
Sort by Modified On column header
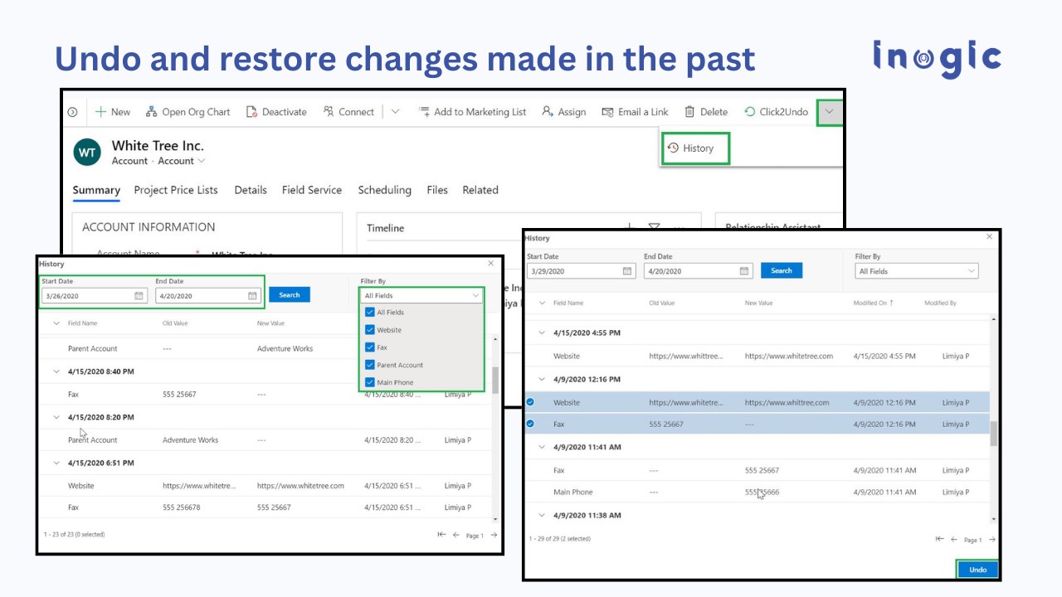[x=874, y=303]
